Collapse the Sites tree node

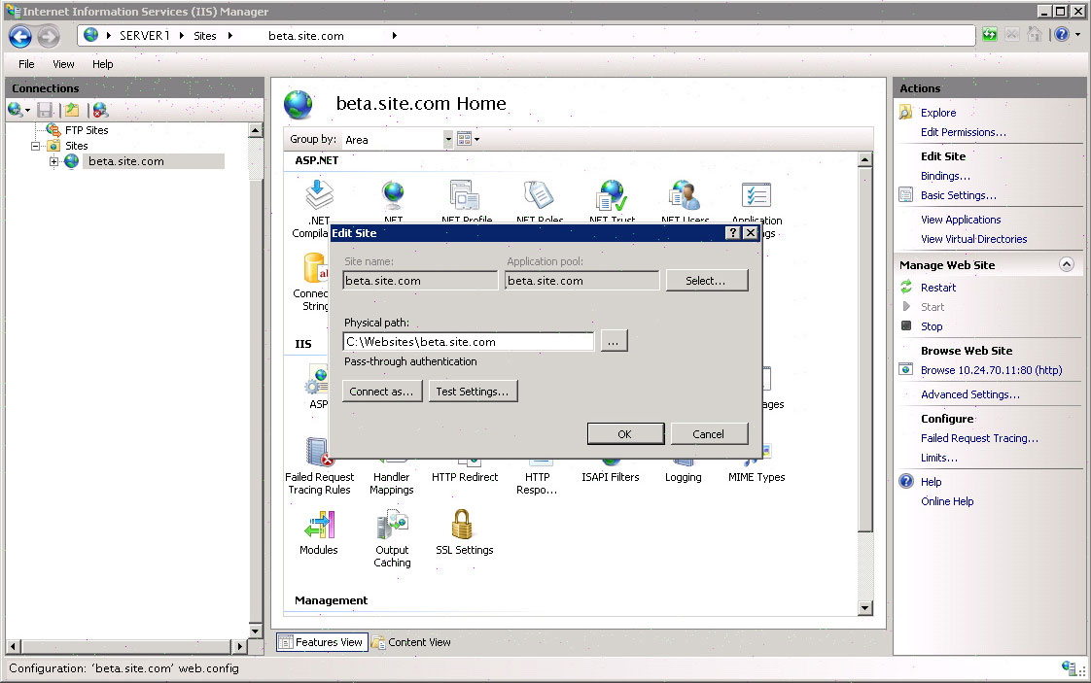click(35, 146)
